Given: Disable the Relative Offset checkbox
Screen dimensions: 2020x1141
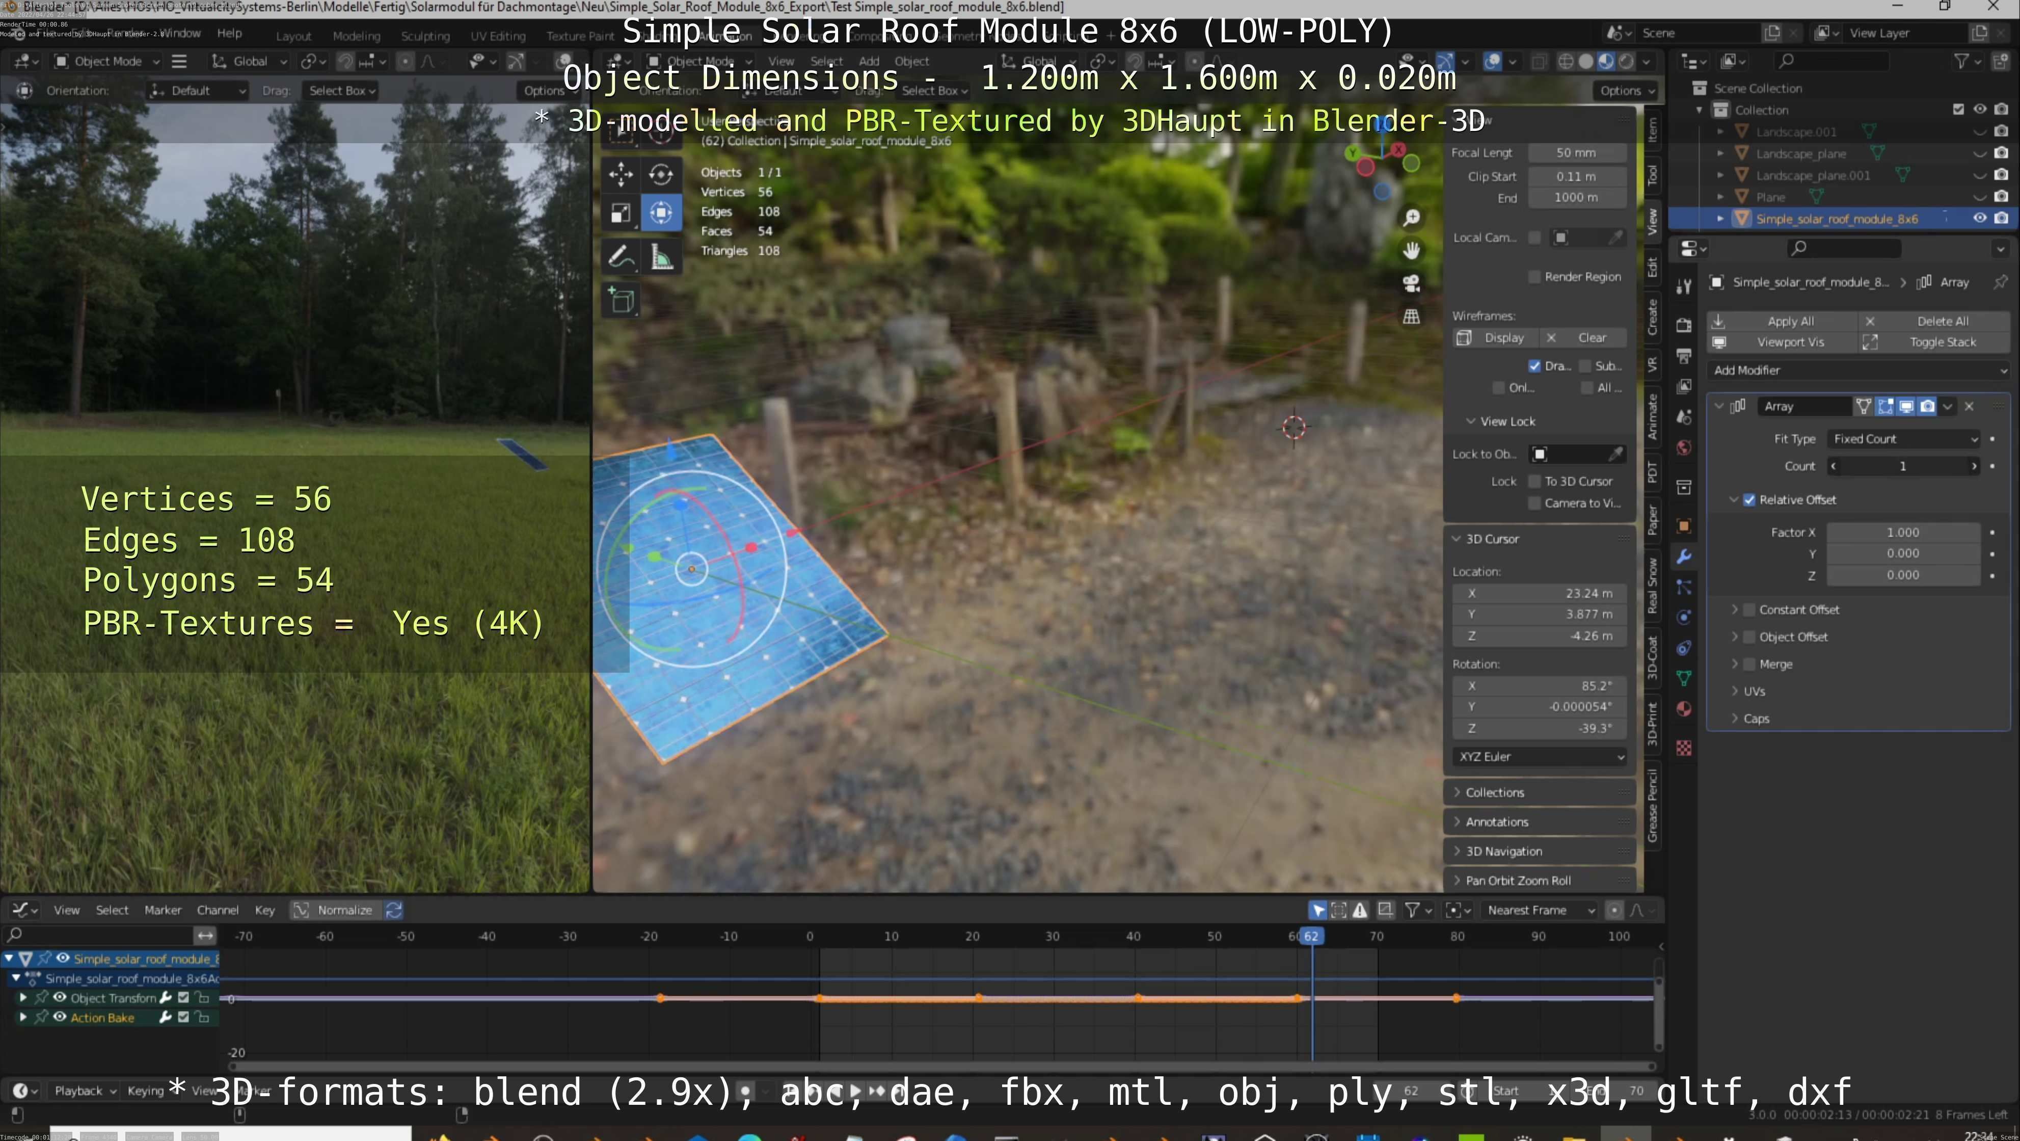Looking at the screenshot, I should [x=1748, y=499].
